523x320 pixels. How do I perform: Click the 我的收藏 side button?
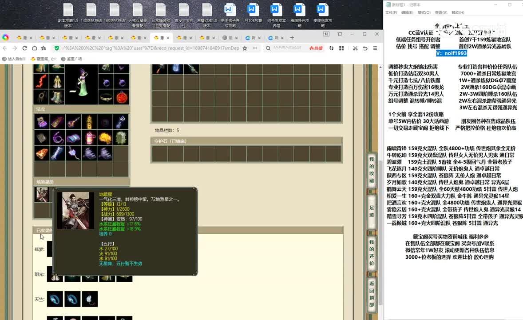372,170
